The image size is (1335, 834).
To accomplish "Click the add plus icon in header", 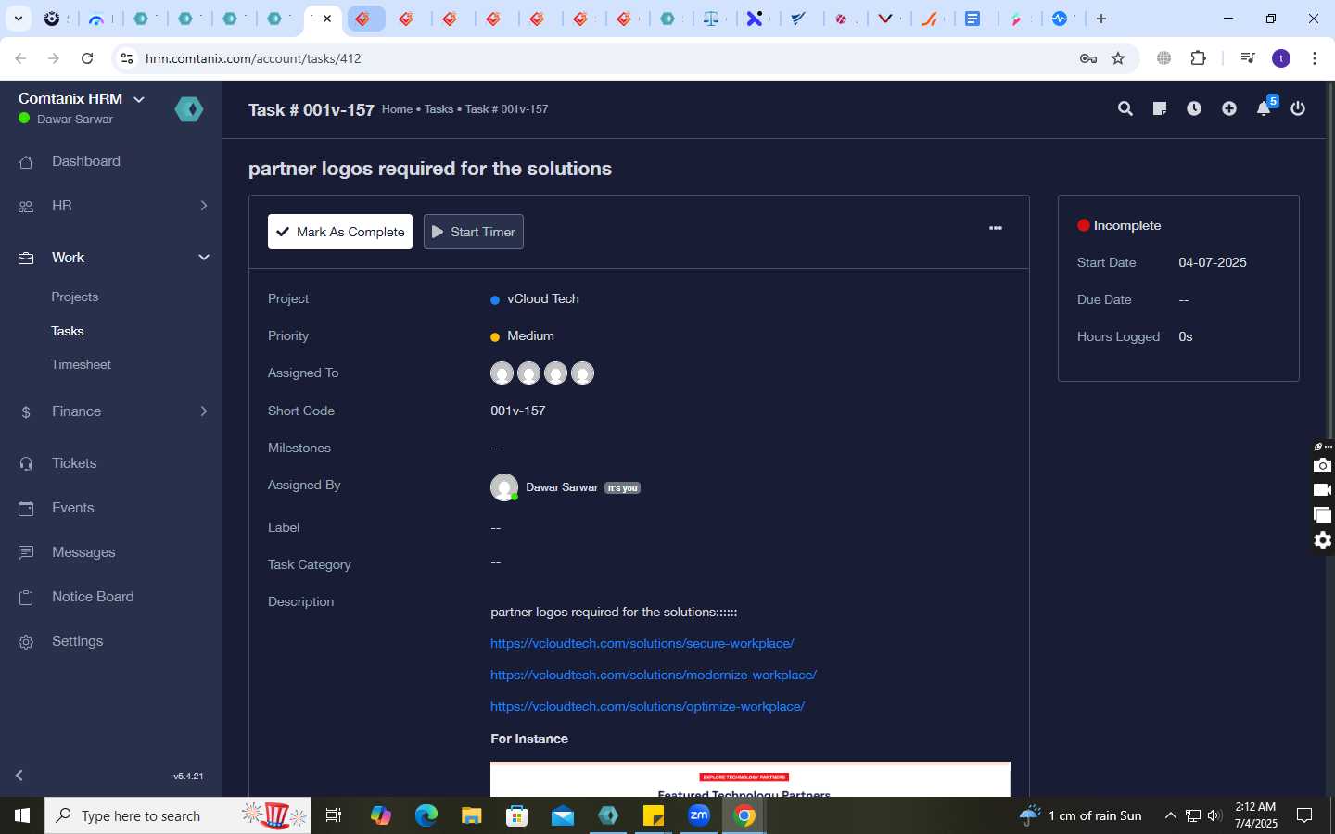I will point(1228,109).
